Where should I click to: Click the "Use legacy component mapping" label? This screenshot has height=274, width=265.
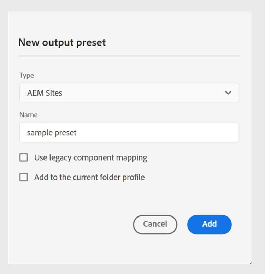90,157
